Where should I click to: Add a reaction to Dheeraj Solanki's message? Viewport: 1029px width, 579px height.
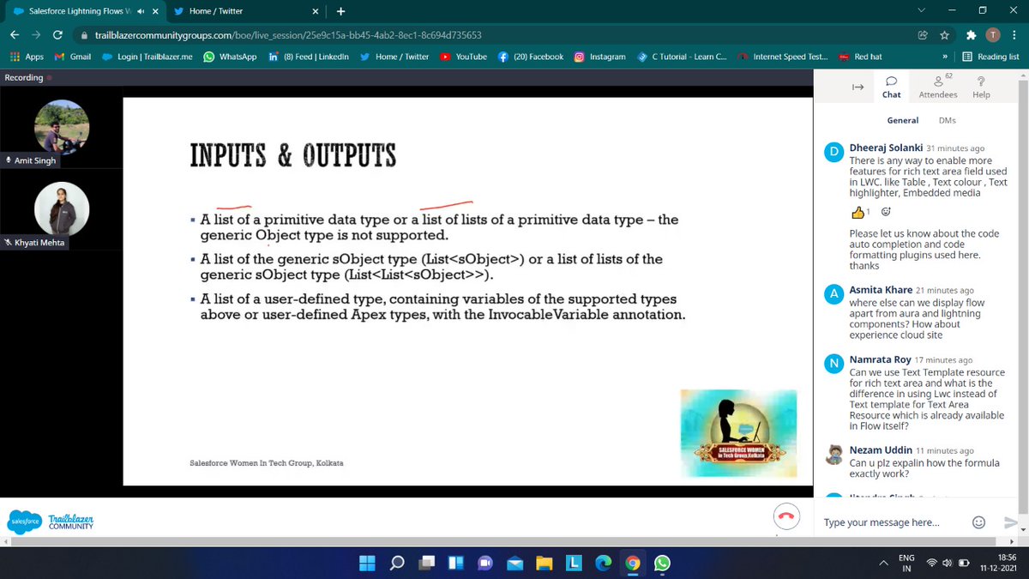coord(887,212)
